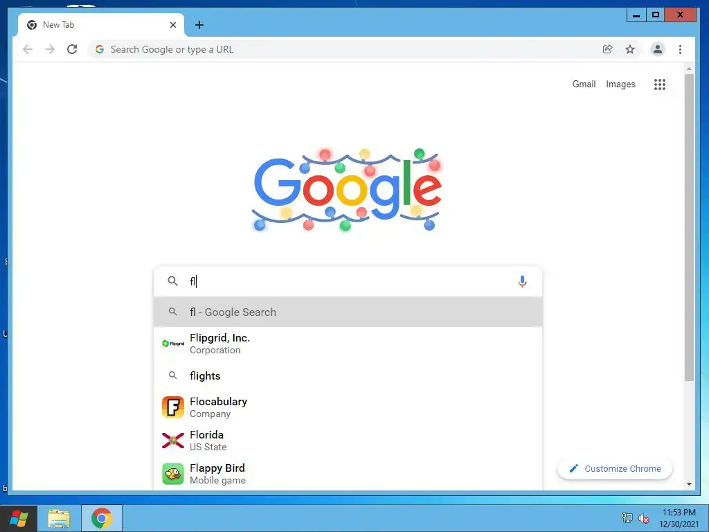Screen dimensions: 709x532
Task: Choose the Flocabulary suggestion
Action: 348,407
